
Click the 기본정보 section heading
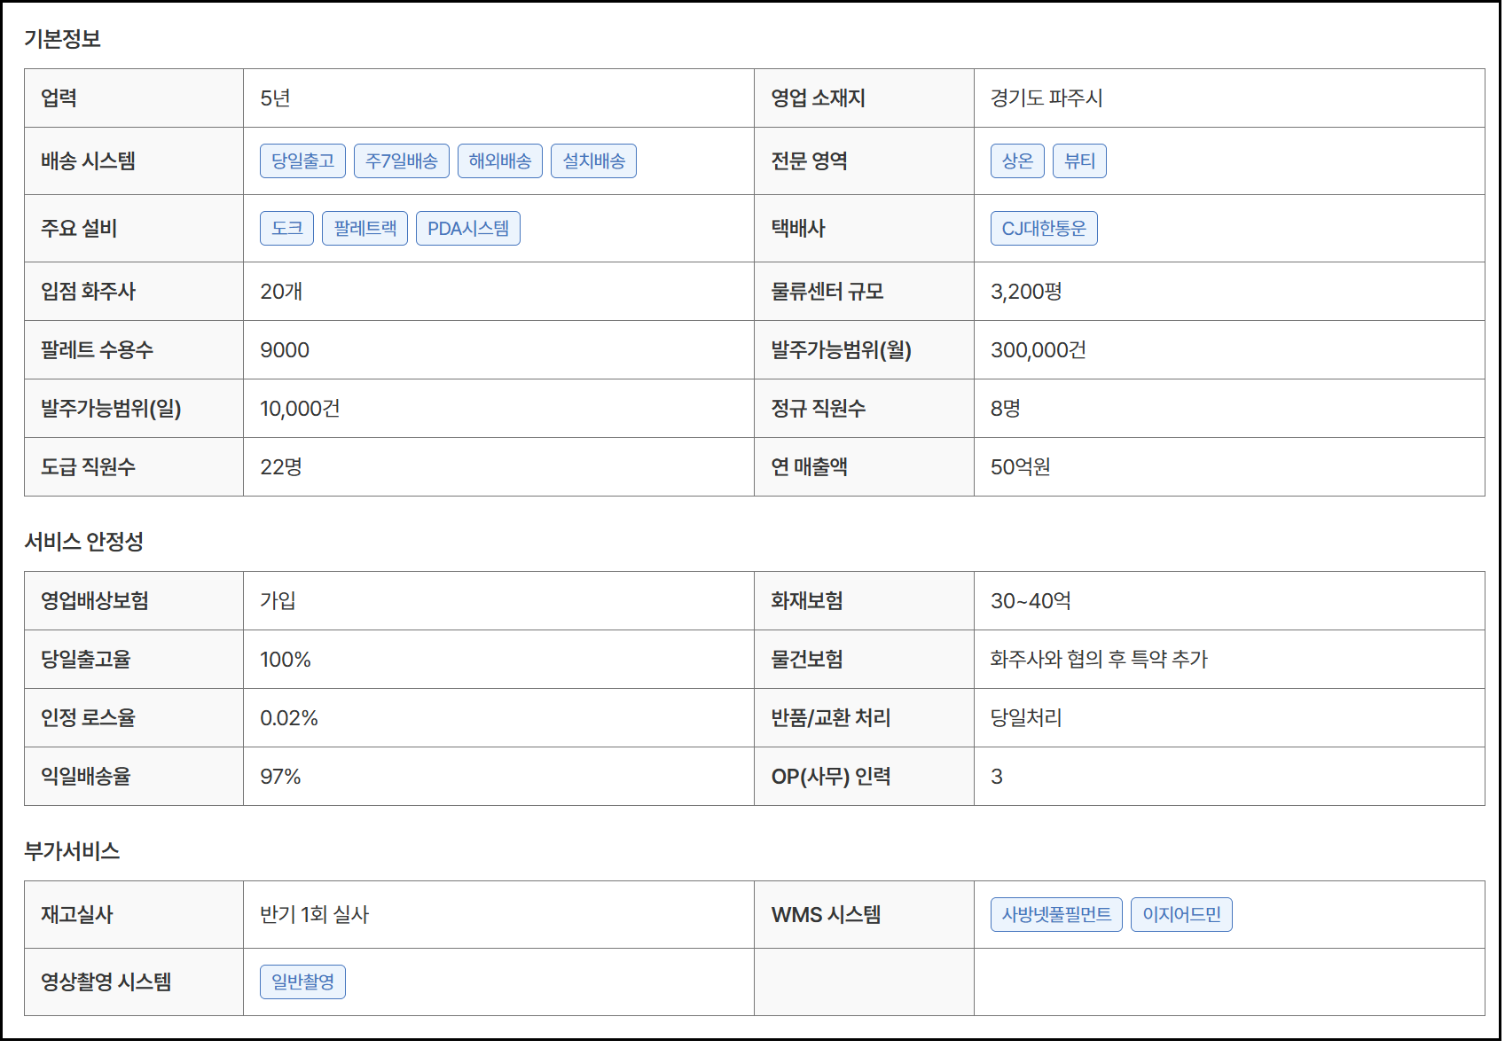pyautogui.click(x=62, y=39)
